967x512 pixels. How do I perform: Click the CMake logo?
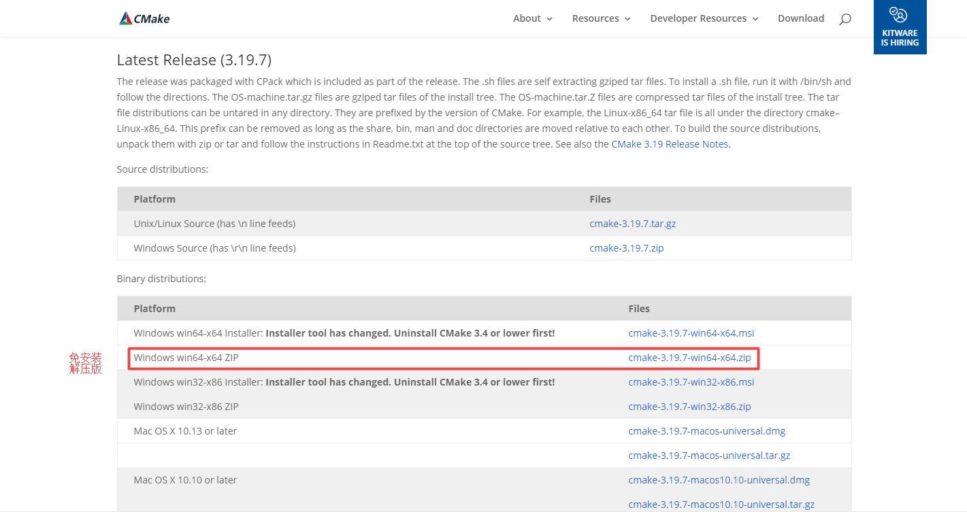point(144,18)
